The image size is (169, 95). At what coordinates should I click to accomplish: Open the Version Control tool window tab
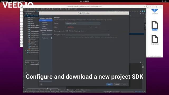coord(31,90)
